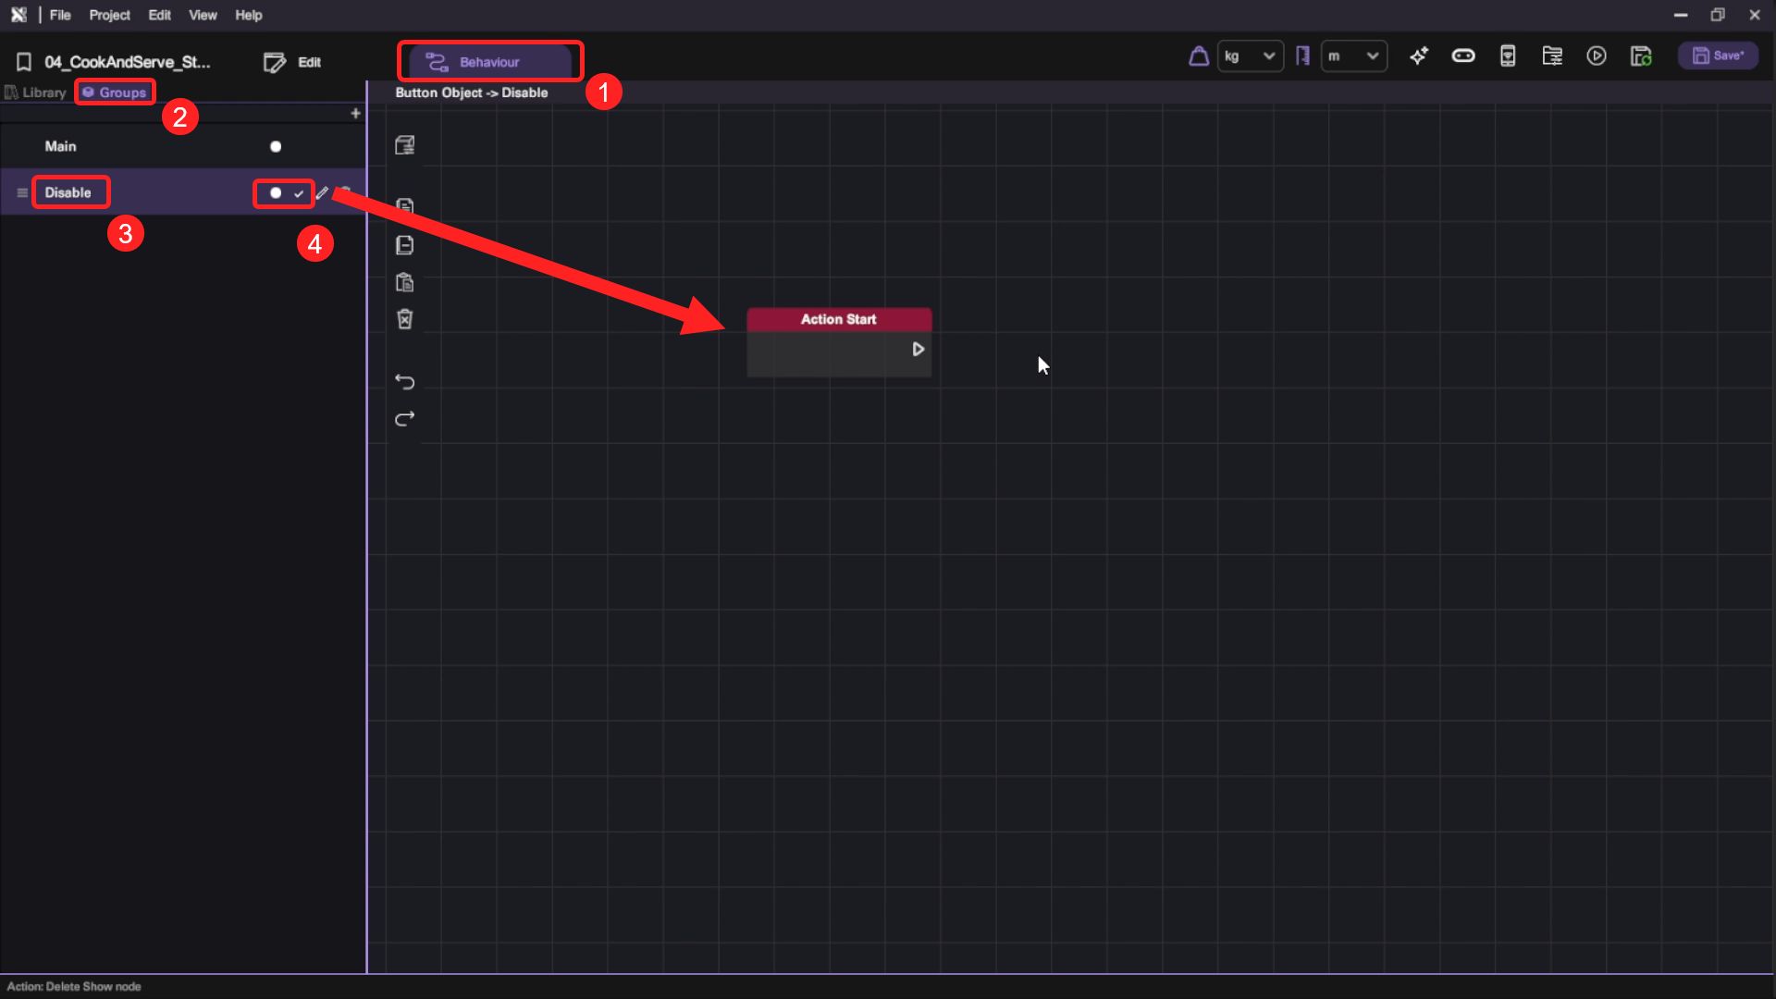This screenshot has height=999, width=1776.
Task: Toggle the white dot on the Main group
Action: pyautogui.click(x=276, y=146)
